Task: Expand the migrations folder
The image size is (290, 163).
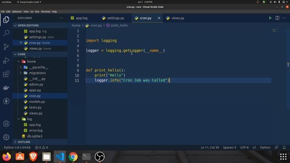Action: (x=21, y=73)
